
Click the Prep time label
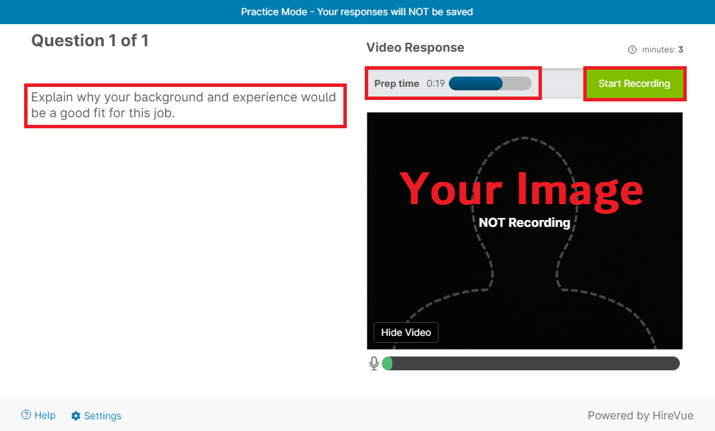coord(396,83)
